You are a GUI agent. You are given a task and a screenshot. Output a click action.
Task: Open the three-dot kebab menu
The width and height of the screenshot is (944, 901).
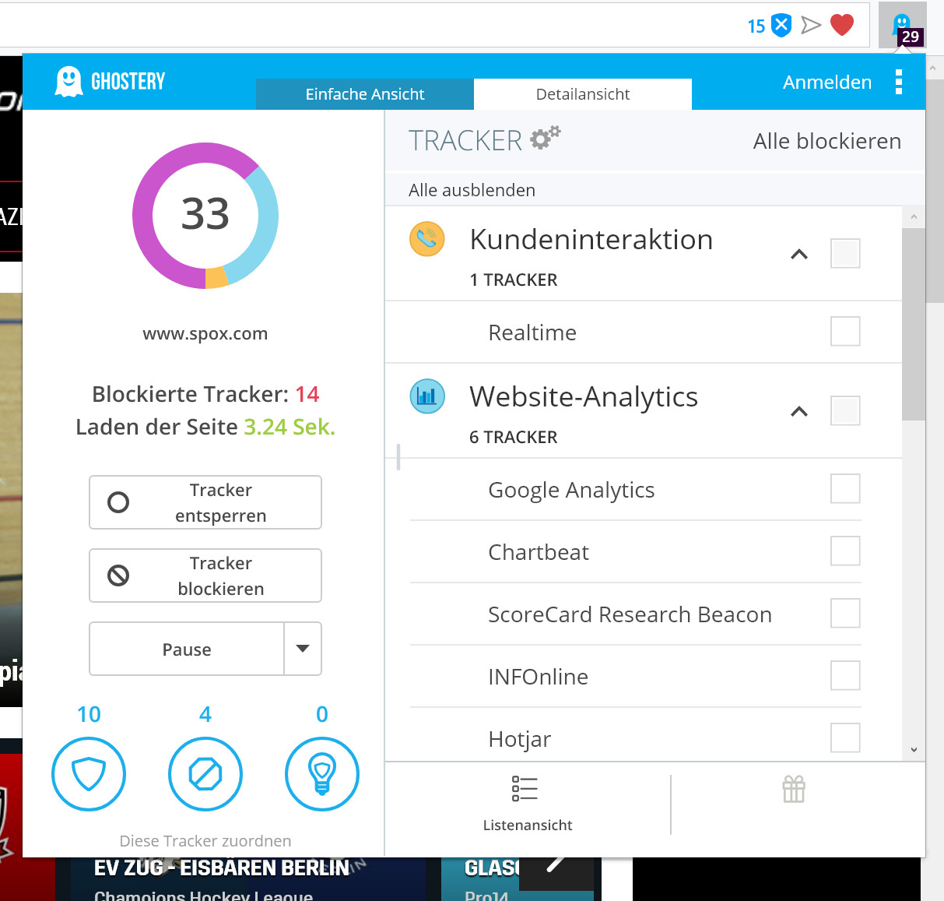click(x=899, y=82)
